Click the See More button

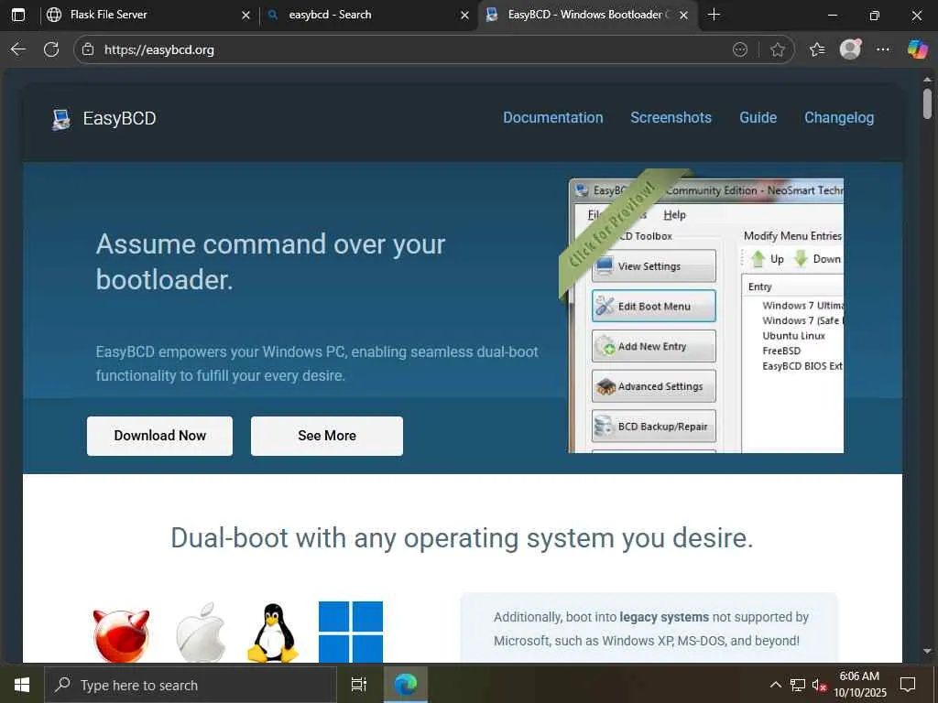coord(327,436)
